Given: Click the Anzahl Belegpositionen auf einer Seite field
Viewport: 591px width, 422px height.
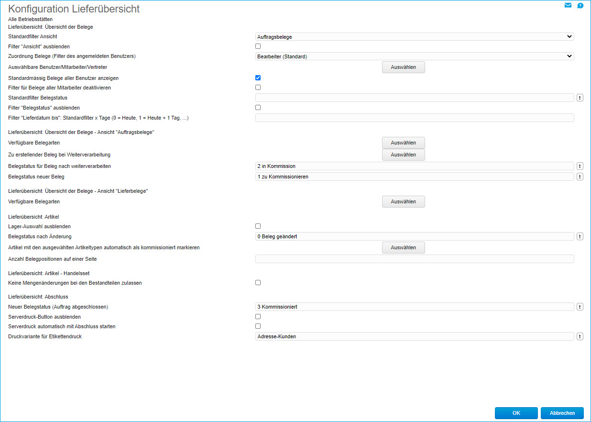Looking at the screenshot, I should 414,259.
